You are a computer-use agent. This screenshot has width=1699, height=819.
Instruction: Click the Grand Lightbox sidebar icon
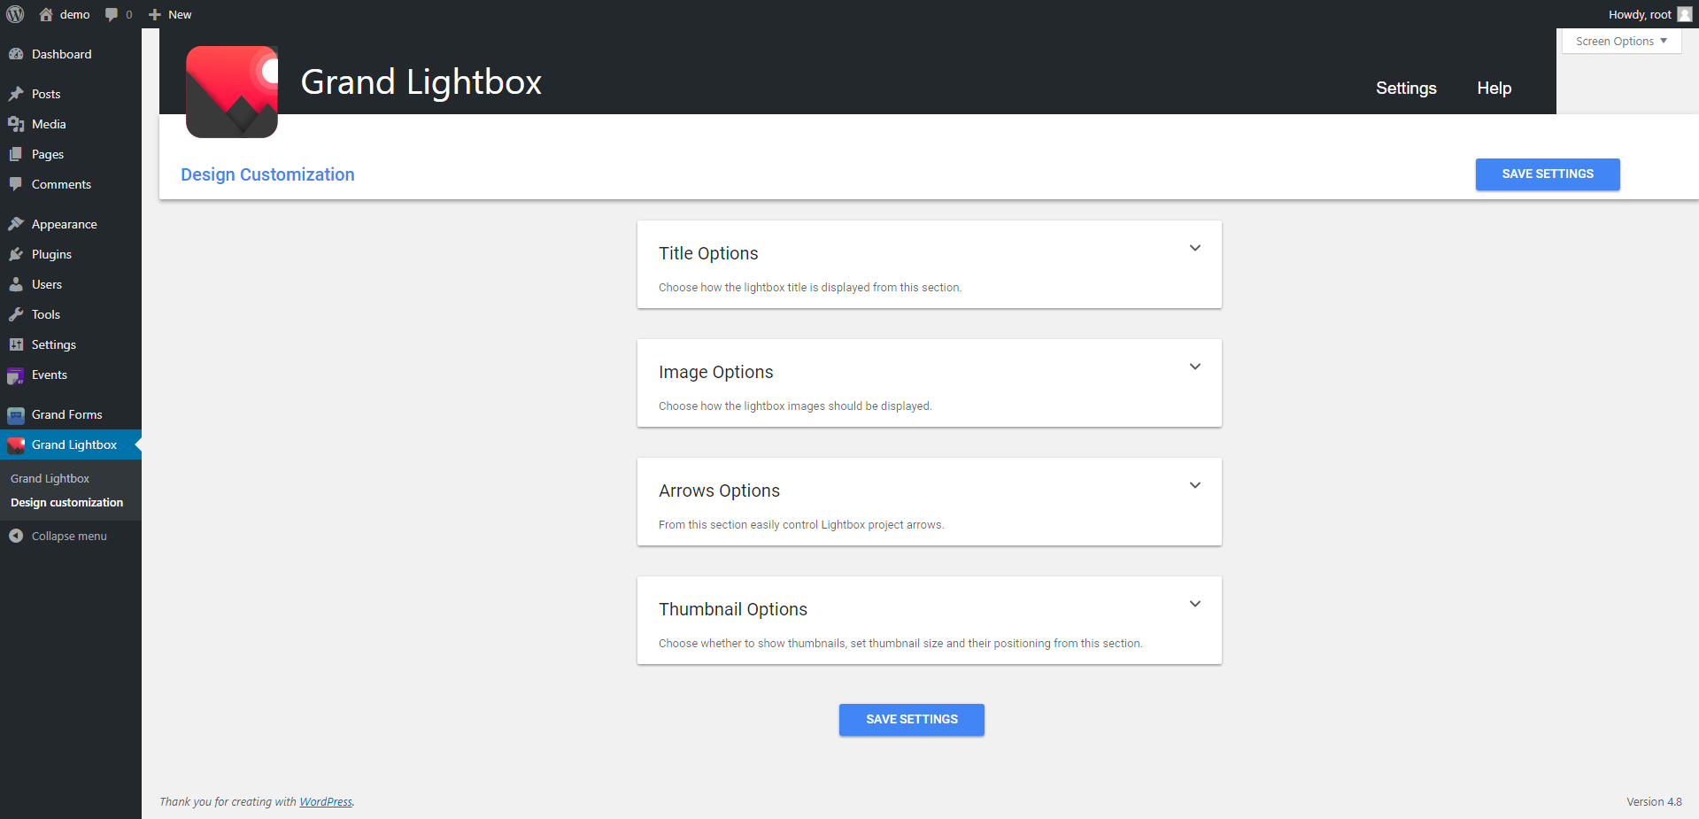16,444
